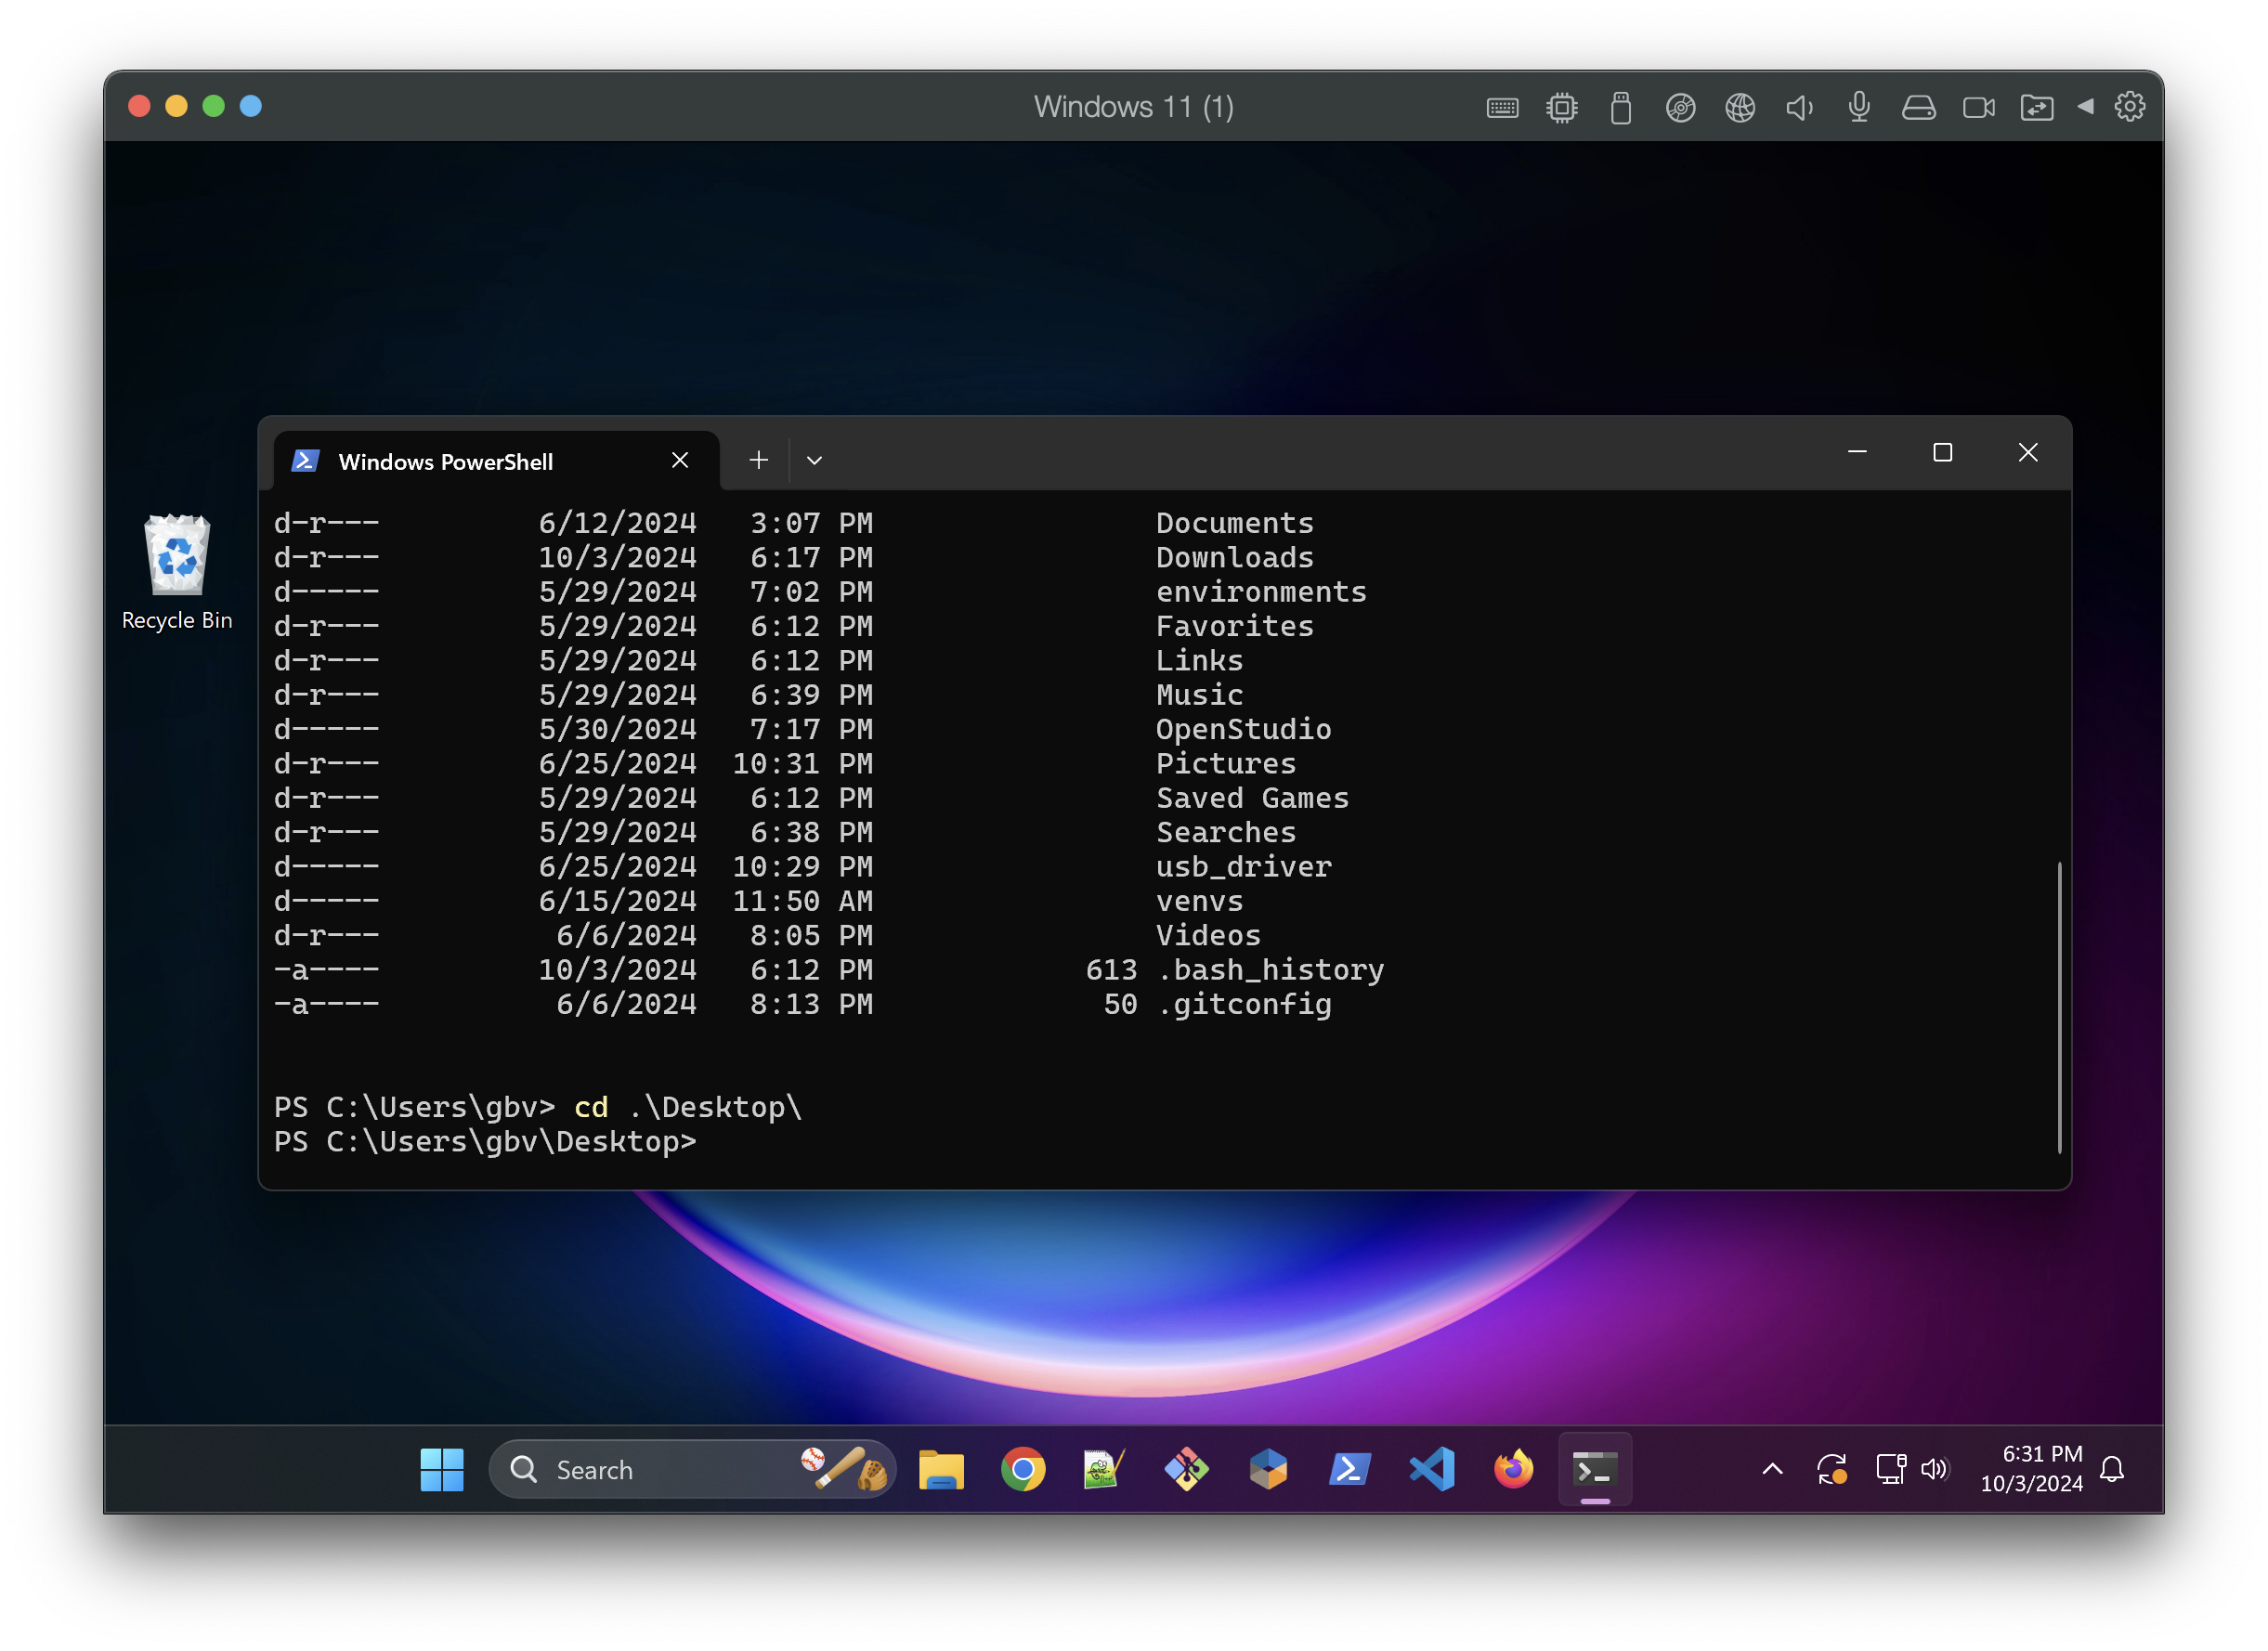The height and width of the screenshot is (1651, 2268).
Task: Close the Windows PowerShell tab
Action: tap(680, 460)
